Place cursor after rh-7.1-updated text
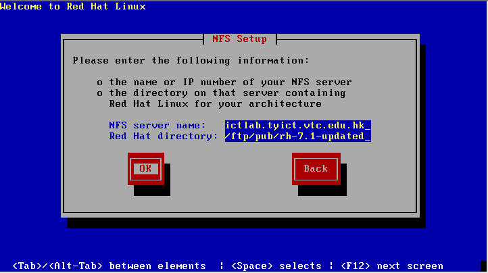This screenshot has width=488, height=273. (368, 136)
